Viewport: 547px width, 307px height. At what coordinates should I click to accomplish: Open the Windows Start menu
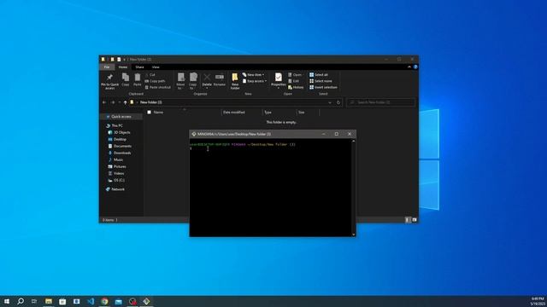click(7, 301)
